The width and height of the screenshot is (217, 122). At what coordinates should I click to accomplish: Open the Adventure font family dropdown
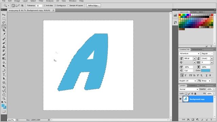[198, 54]
